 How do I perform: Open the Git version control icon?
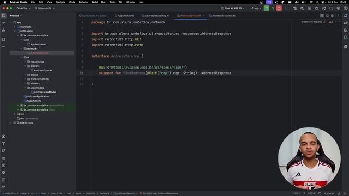pyautogui.click(x=4, y=187)
